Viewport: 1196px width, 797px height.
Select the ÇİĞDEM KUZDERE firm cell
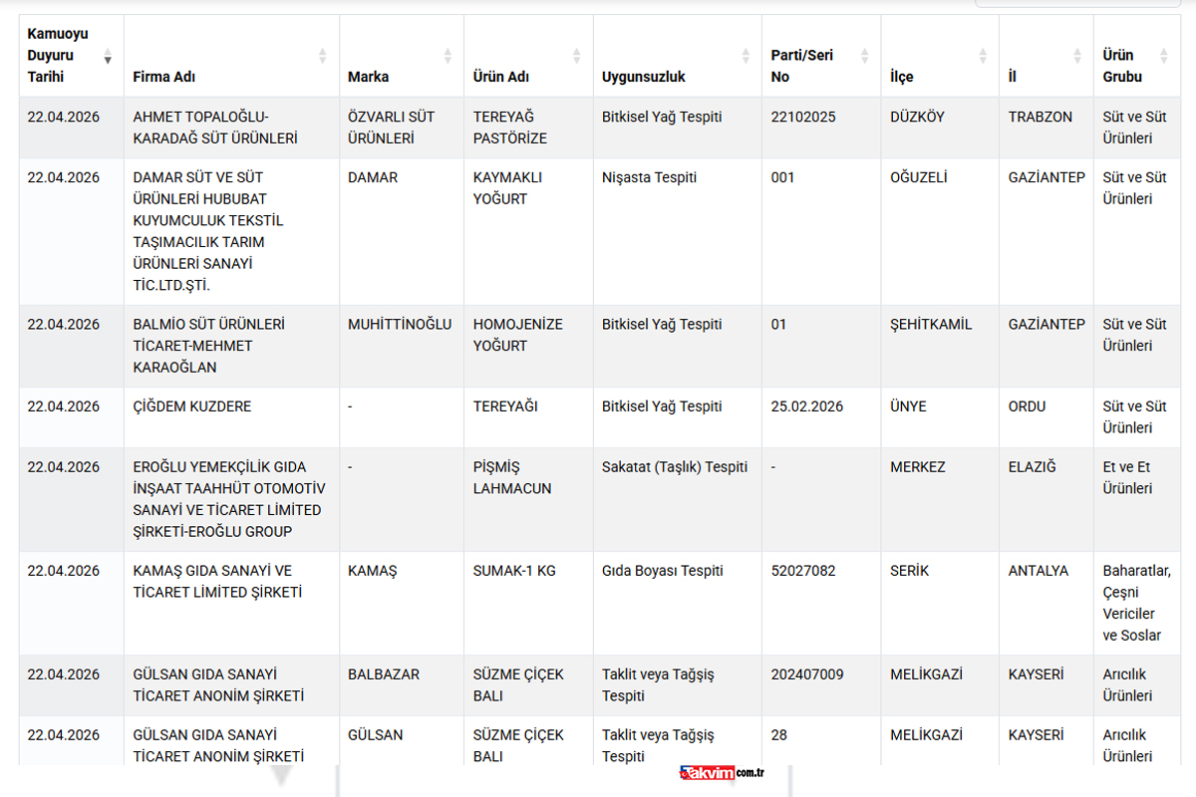coord(192,406)
